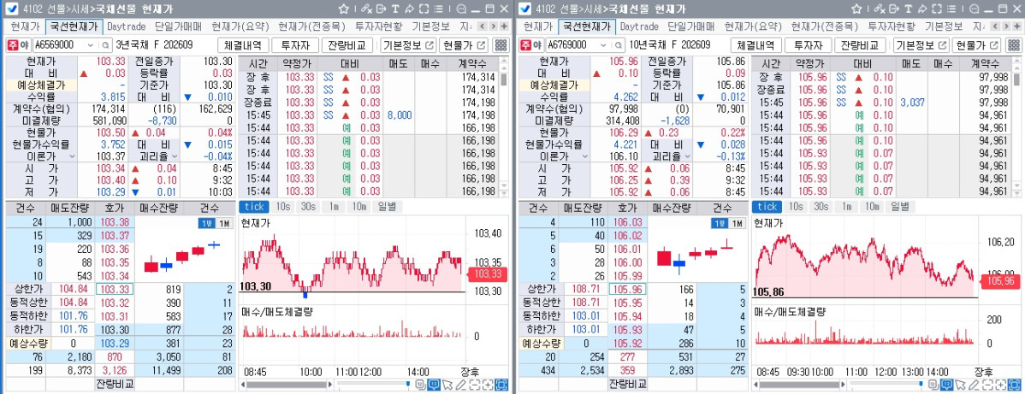This screenshot has width=1025, height=394.
Task: Click unlink icon in left window title bar
Action: [x=365, y=9]
